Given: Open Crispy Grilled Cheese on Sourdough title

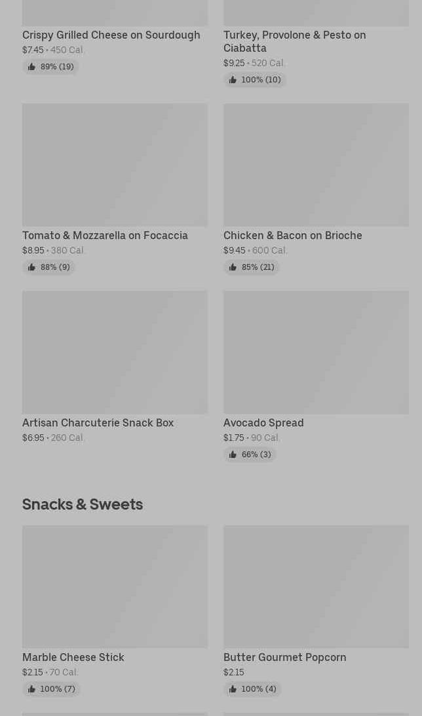Looking at the screenshot, I should (111, 35).
